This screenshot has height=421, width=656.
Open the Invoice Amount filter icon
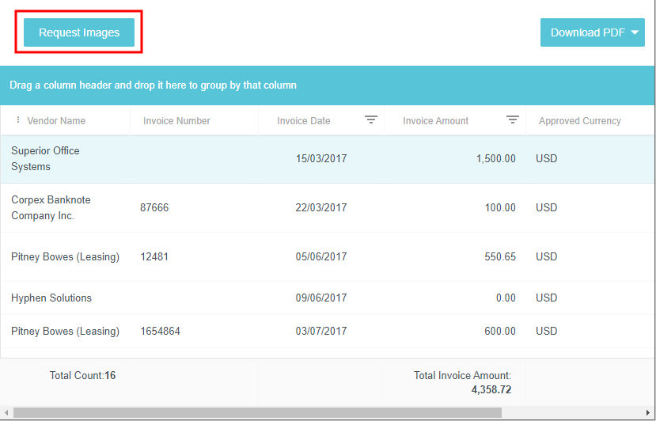513,119
